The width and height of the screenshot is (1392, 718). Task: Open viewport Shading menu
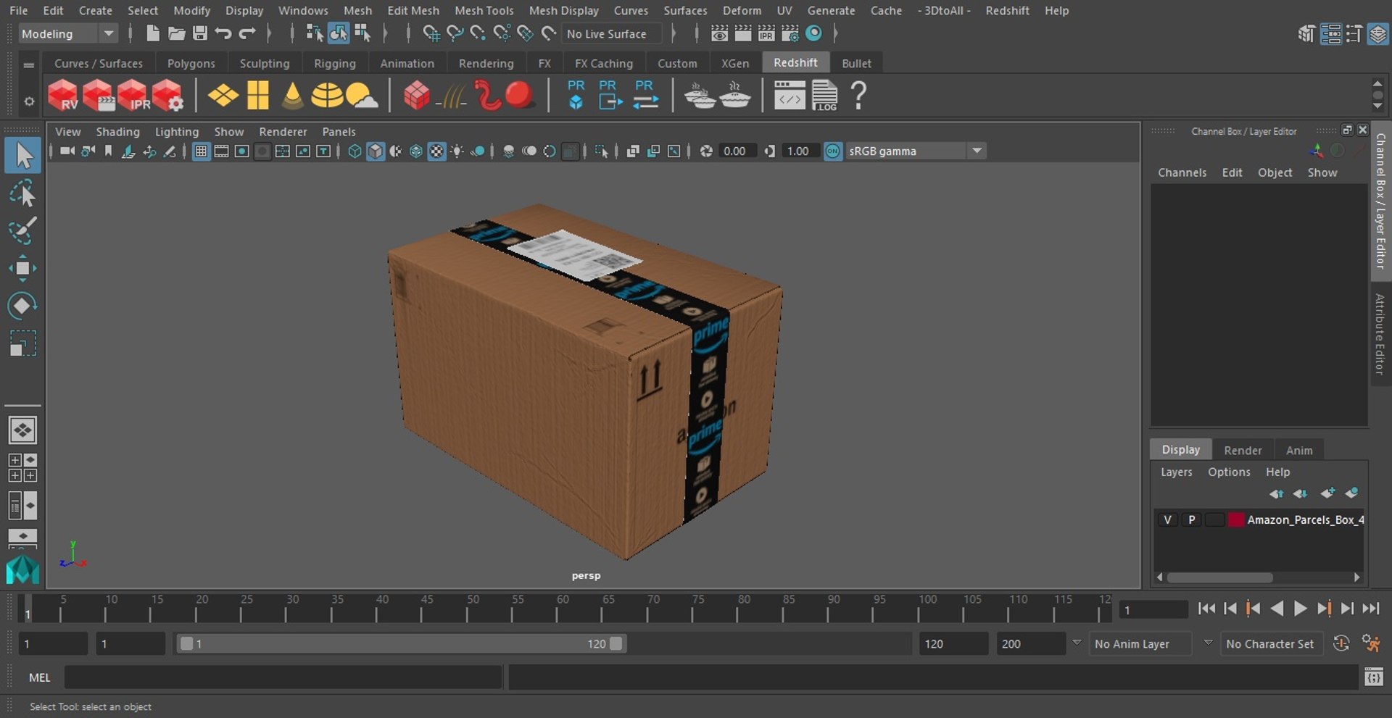coord(117,132)
